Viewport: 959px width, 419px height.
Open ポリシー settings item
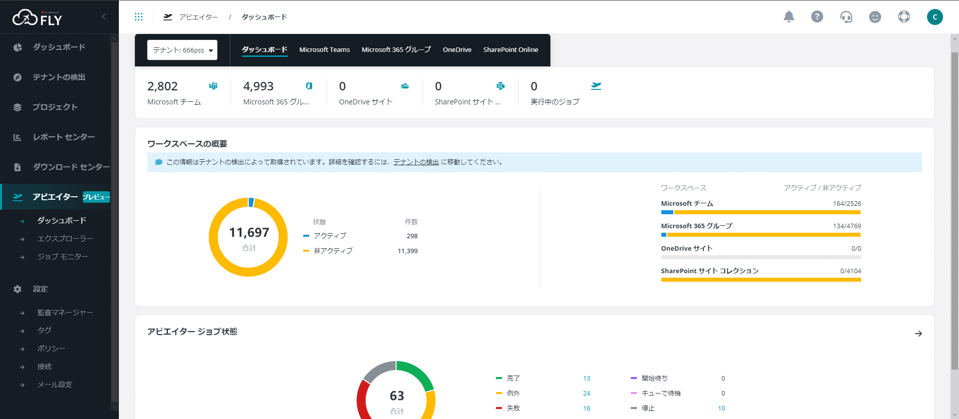click(51, 349)
